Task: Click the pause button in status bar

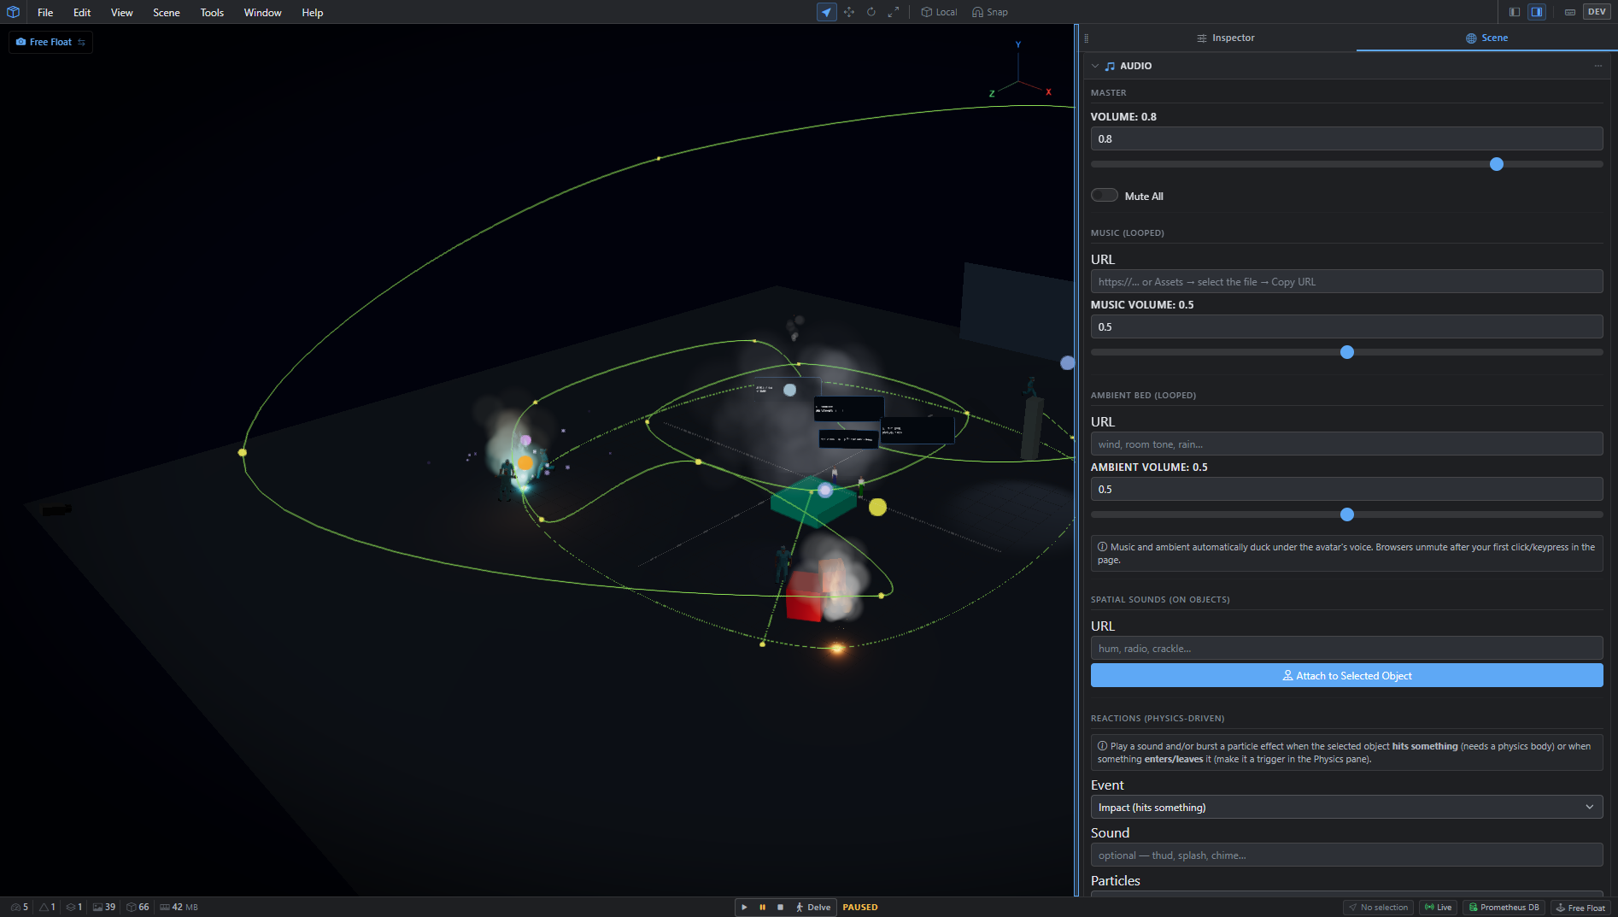Action: [762, 908]
